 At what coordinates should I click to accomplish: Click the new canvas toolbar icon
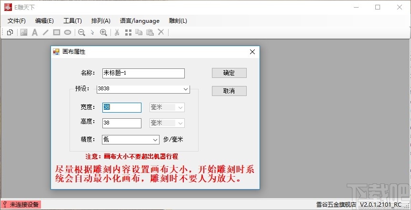click(x=10, y=32)
